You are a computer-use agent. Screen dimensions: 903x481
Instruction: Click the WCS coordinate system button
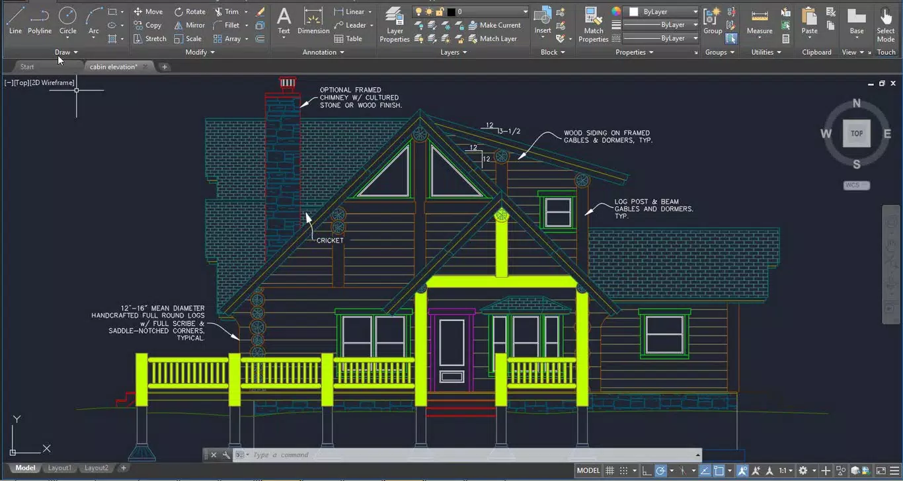click(x=856, y=185)
